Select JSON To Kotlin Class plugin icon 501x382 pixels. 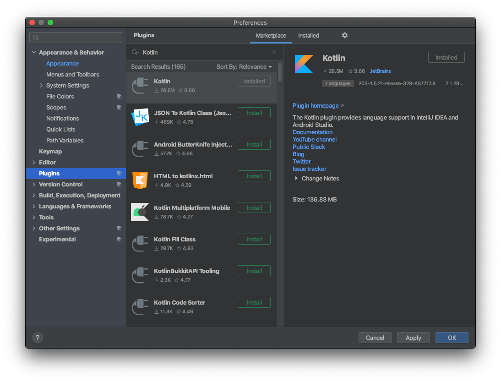click(140, 117)
